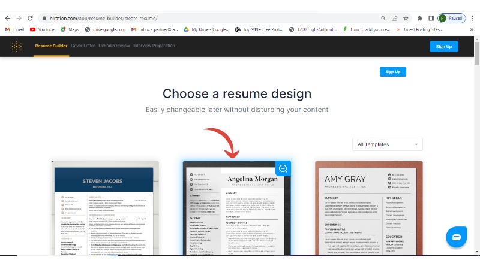The width and height of the screenshot is (480, 269).
Task: Open the Maps bookmark
Action: 70,29
